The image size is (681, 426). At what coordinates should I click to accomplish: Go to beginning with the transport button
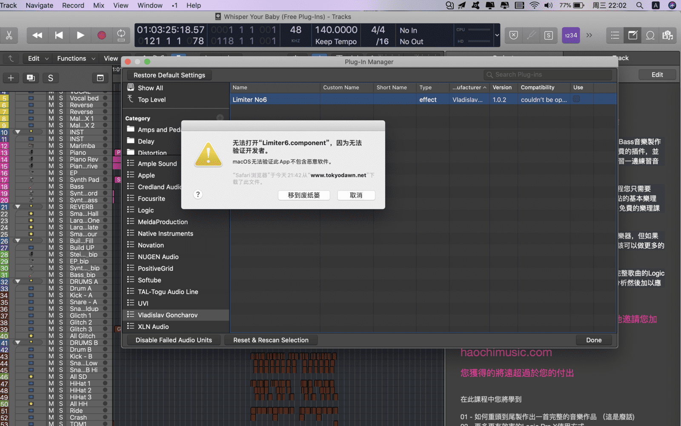tap(59, 35)
